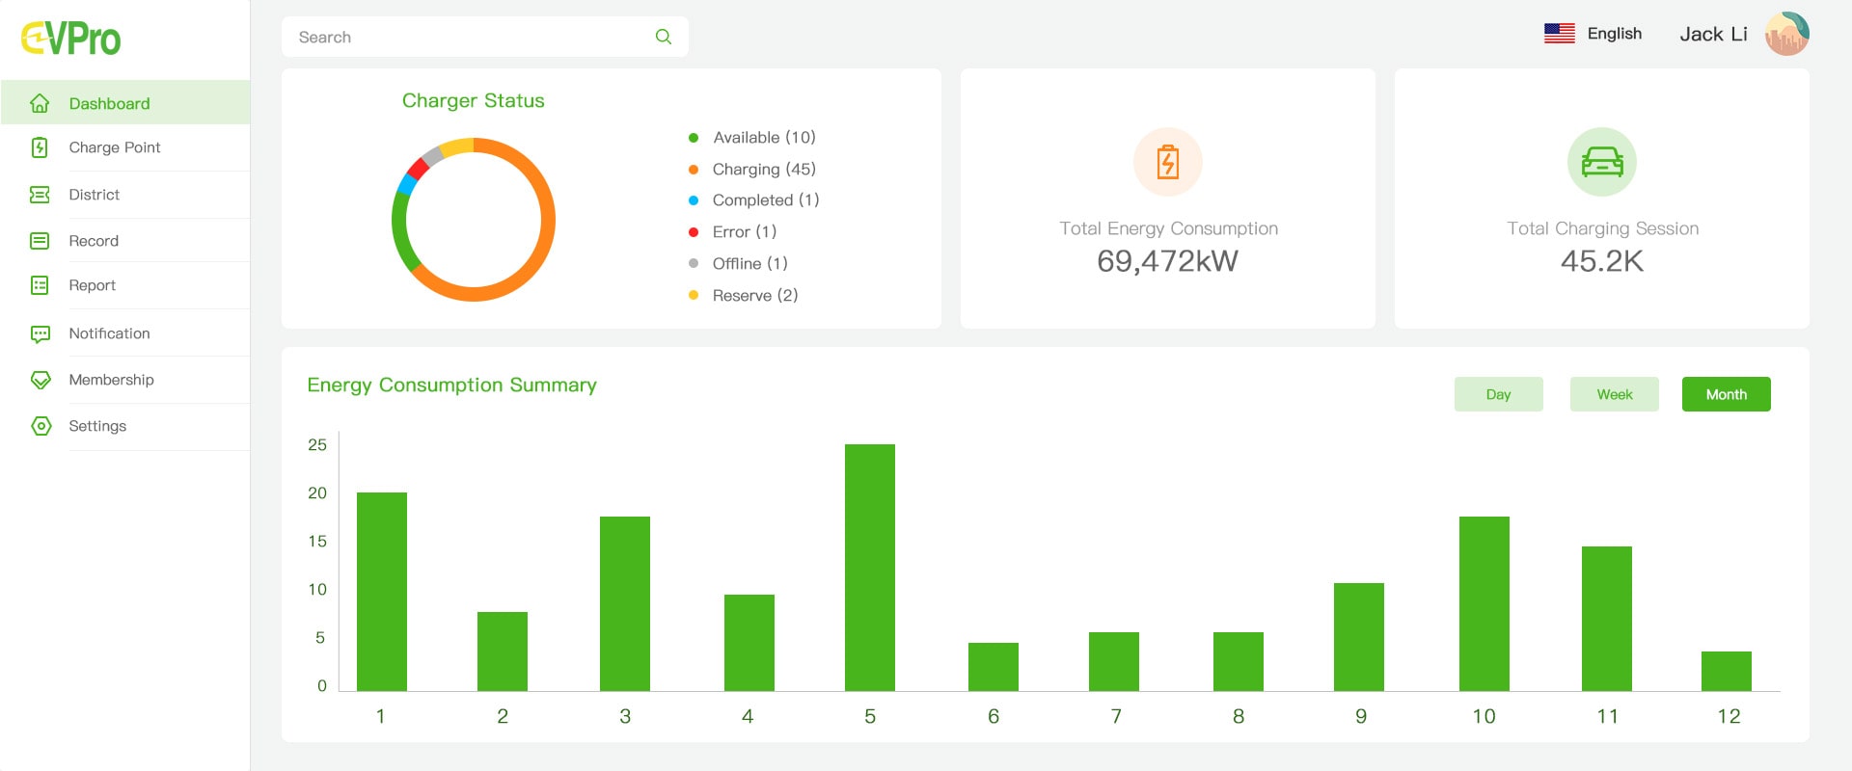Click the Jack Li username
1852x771 pixels.
click(x=1713, y=35)
